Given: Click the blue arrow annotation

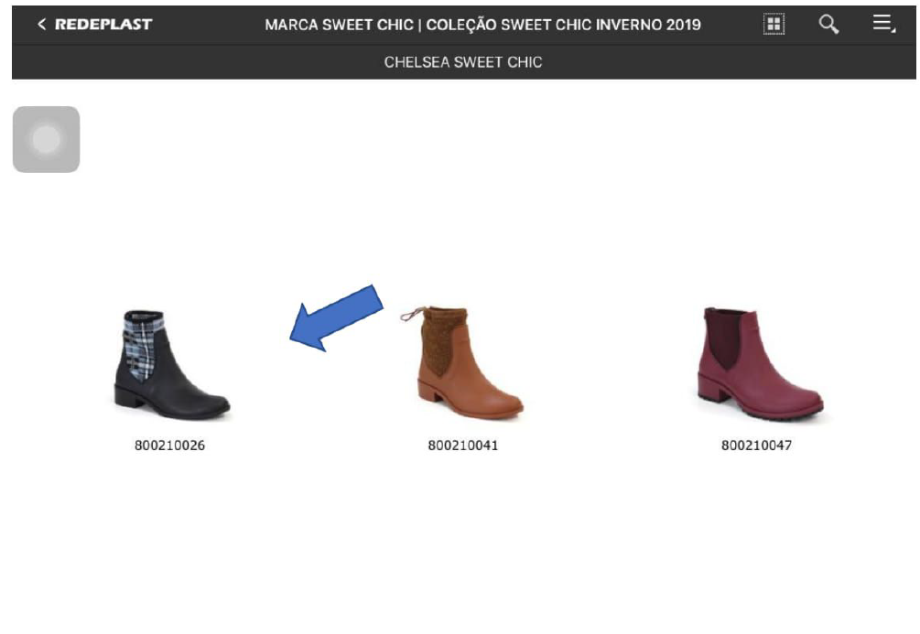Looking at the screenshot, I should tap(336, 317).
